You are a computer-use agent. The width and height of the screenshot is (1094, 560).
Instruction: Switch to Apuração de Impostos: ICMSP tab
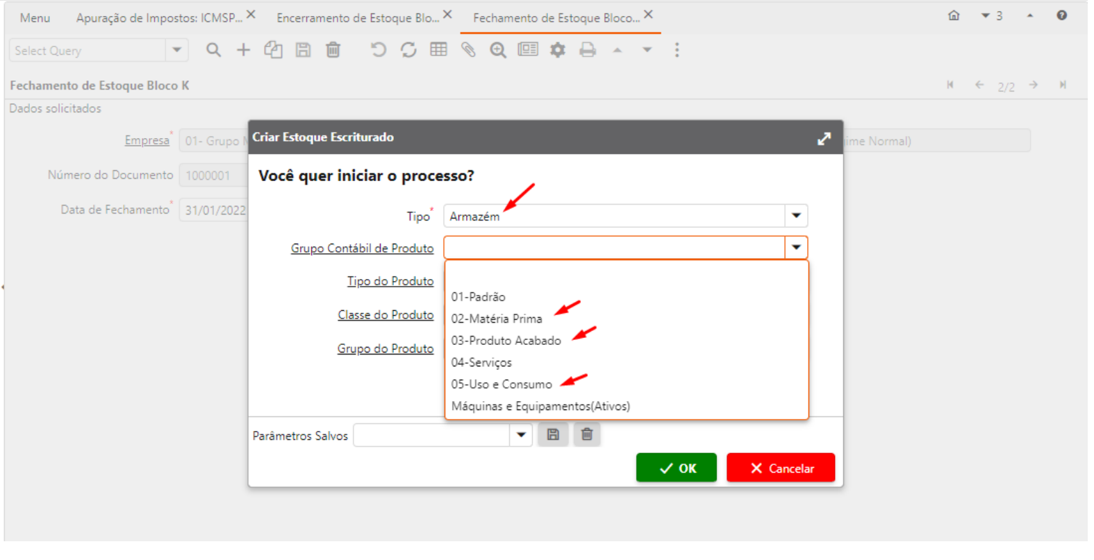point(159,18)
